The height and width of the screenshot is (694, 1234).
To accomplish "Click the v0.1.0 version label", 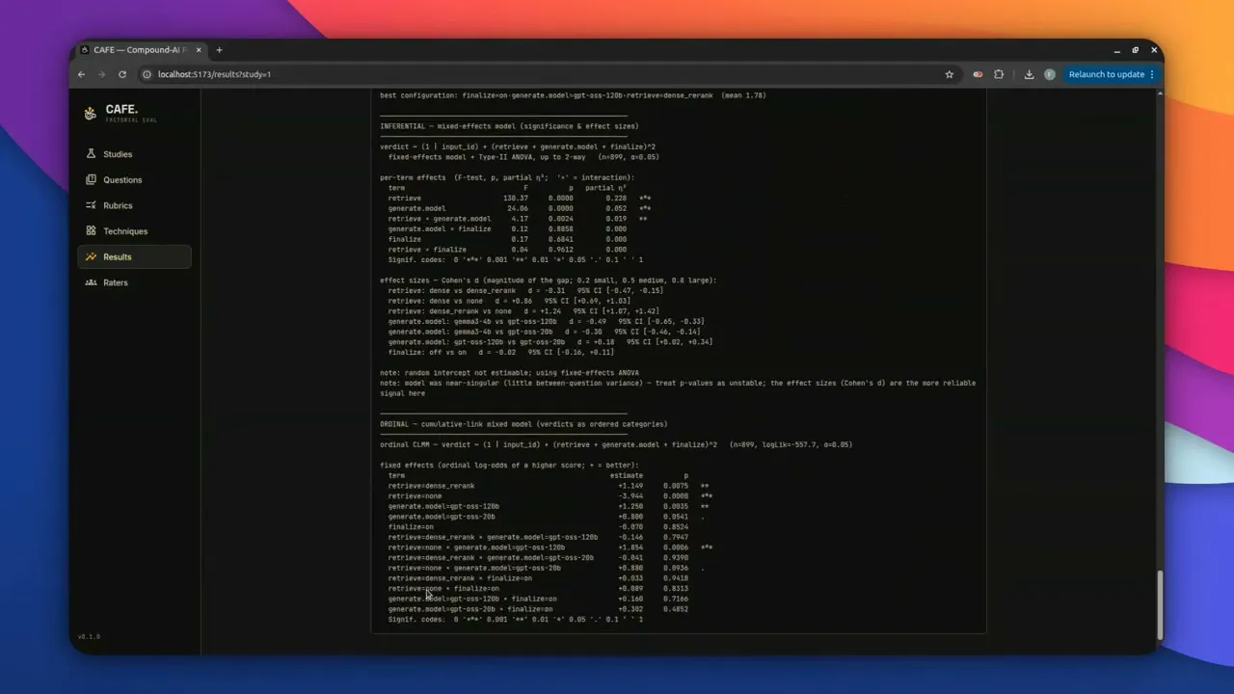I will (89, 637).
